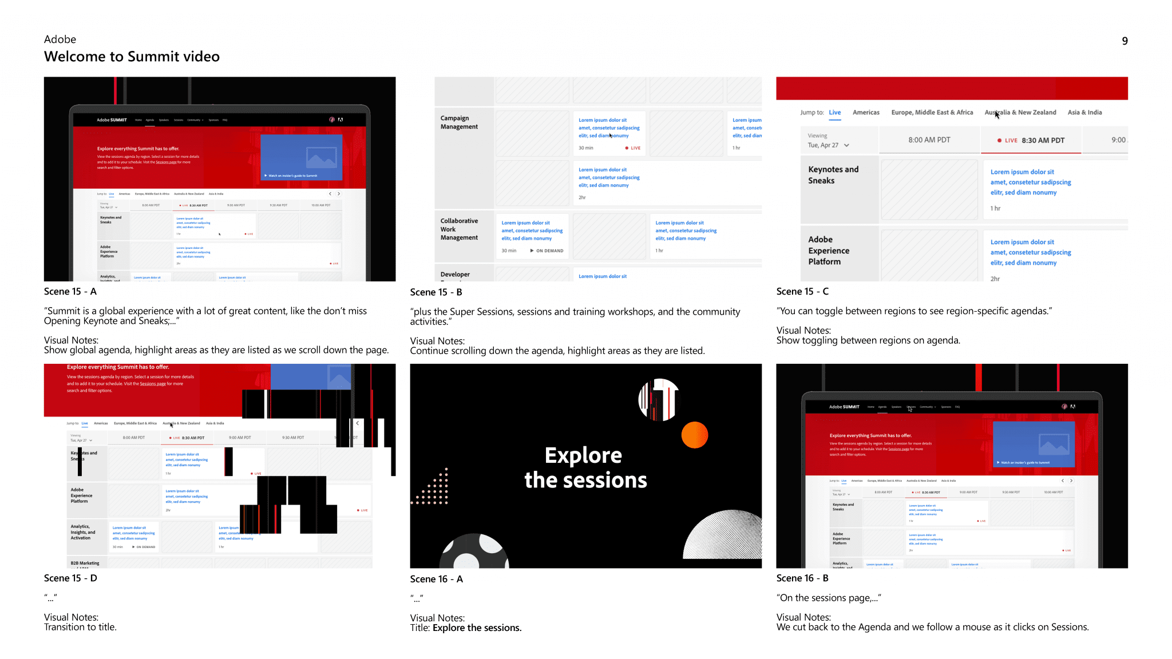Screen dimensions: 1172x659
Task: Click the Adobe SUMMIT logo in Scene 15-A
Action: coord(112,120)
